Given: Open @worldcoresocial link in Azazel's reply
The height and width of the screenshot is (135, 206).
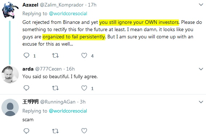Looking at the screenshot, I should [68, 13].
